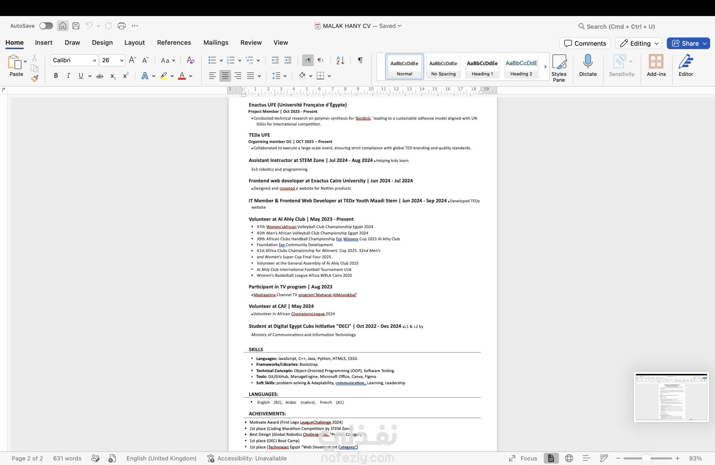This screenshot has width=715, height=465.
Task: Show paragraph marks
Action: (360, 60)
